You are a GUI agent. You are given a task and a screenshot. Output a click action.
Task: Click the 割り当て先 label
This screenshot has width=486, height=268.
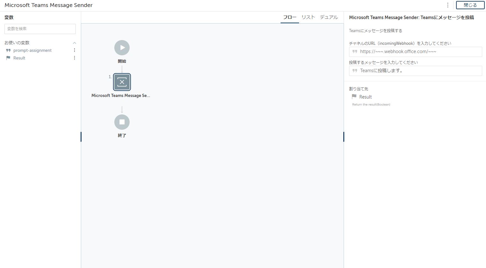click(x=359, y=89)
